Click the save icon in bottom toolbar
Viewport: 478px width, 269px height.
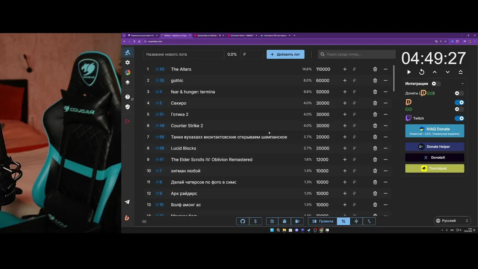coord(272,221)
